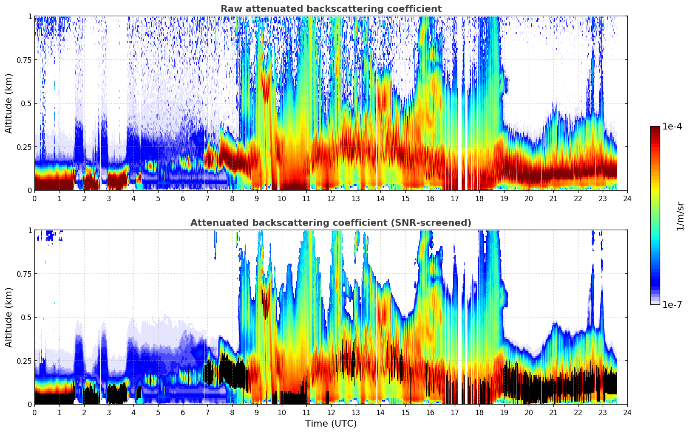689x433 pixels.
Task: Click the hour 21 tick under the raw plot
Action: pyautogui.click(x=553, y=198)
